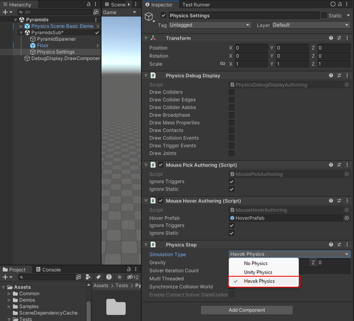This screenshot has width=354, height=321.
Task: Click the Hierarchy search-by-type icon
Action: [96, 12]
